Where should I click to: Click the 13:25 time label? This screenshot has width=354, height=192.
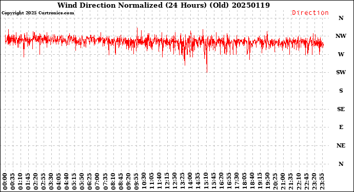[183, 181]
